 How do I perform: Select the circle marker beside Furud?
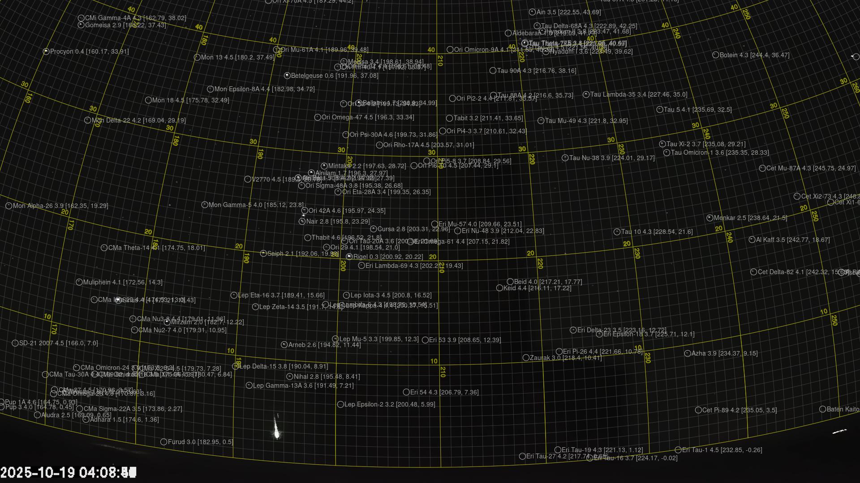pyautogui.click(x=163, y=442)
